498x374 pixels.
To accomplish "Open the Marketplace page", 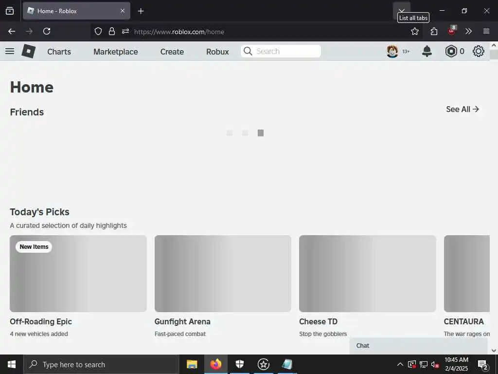I will click(116, 52).
